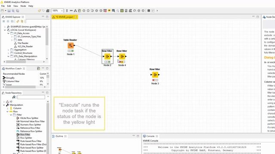Select the Row Filter Node 2 icon
Image resolution: width=275 pixels, height=154 pixels.
(107, 56)
